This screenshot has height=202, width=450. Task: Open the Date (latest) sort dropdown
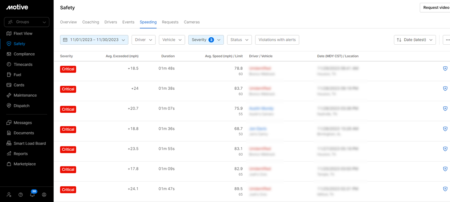click(415, 40)
